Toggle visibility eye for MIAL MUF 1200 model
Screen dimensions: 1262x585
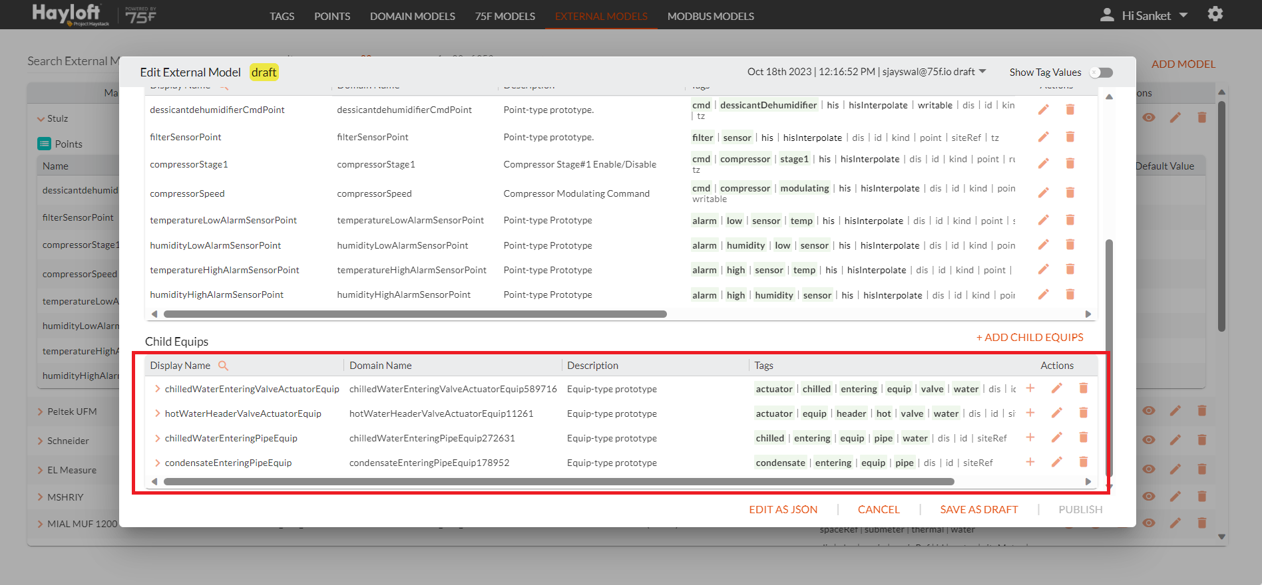pos(1149,523)
